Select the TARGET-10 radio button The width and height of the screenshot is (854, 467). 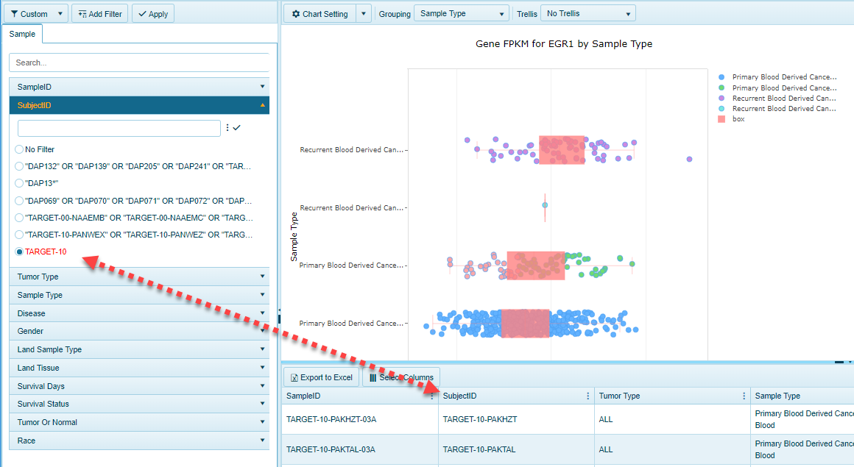coord(20,252)
